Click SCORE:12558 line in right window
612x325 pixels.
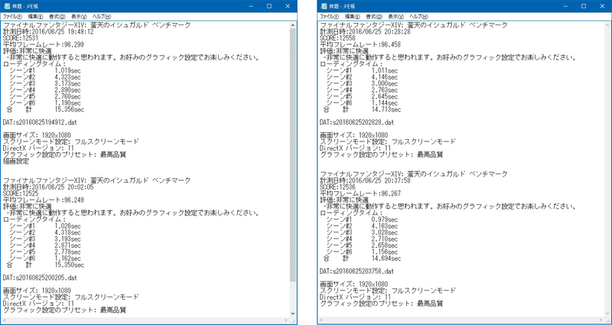337,38
